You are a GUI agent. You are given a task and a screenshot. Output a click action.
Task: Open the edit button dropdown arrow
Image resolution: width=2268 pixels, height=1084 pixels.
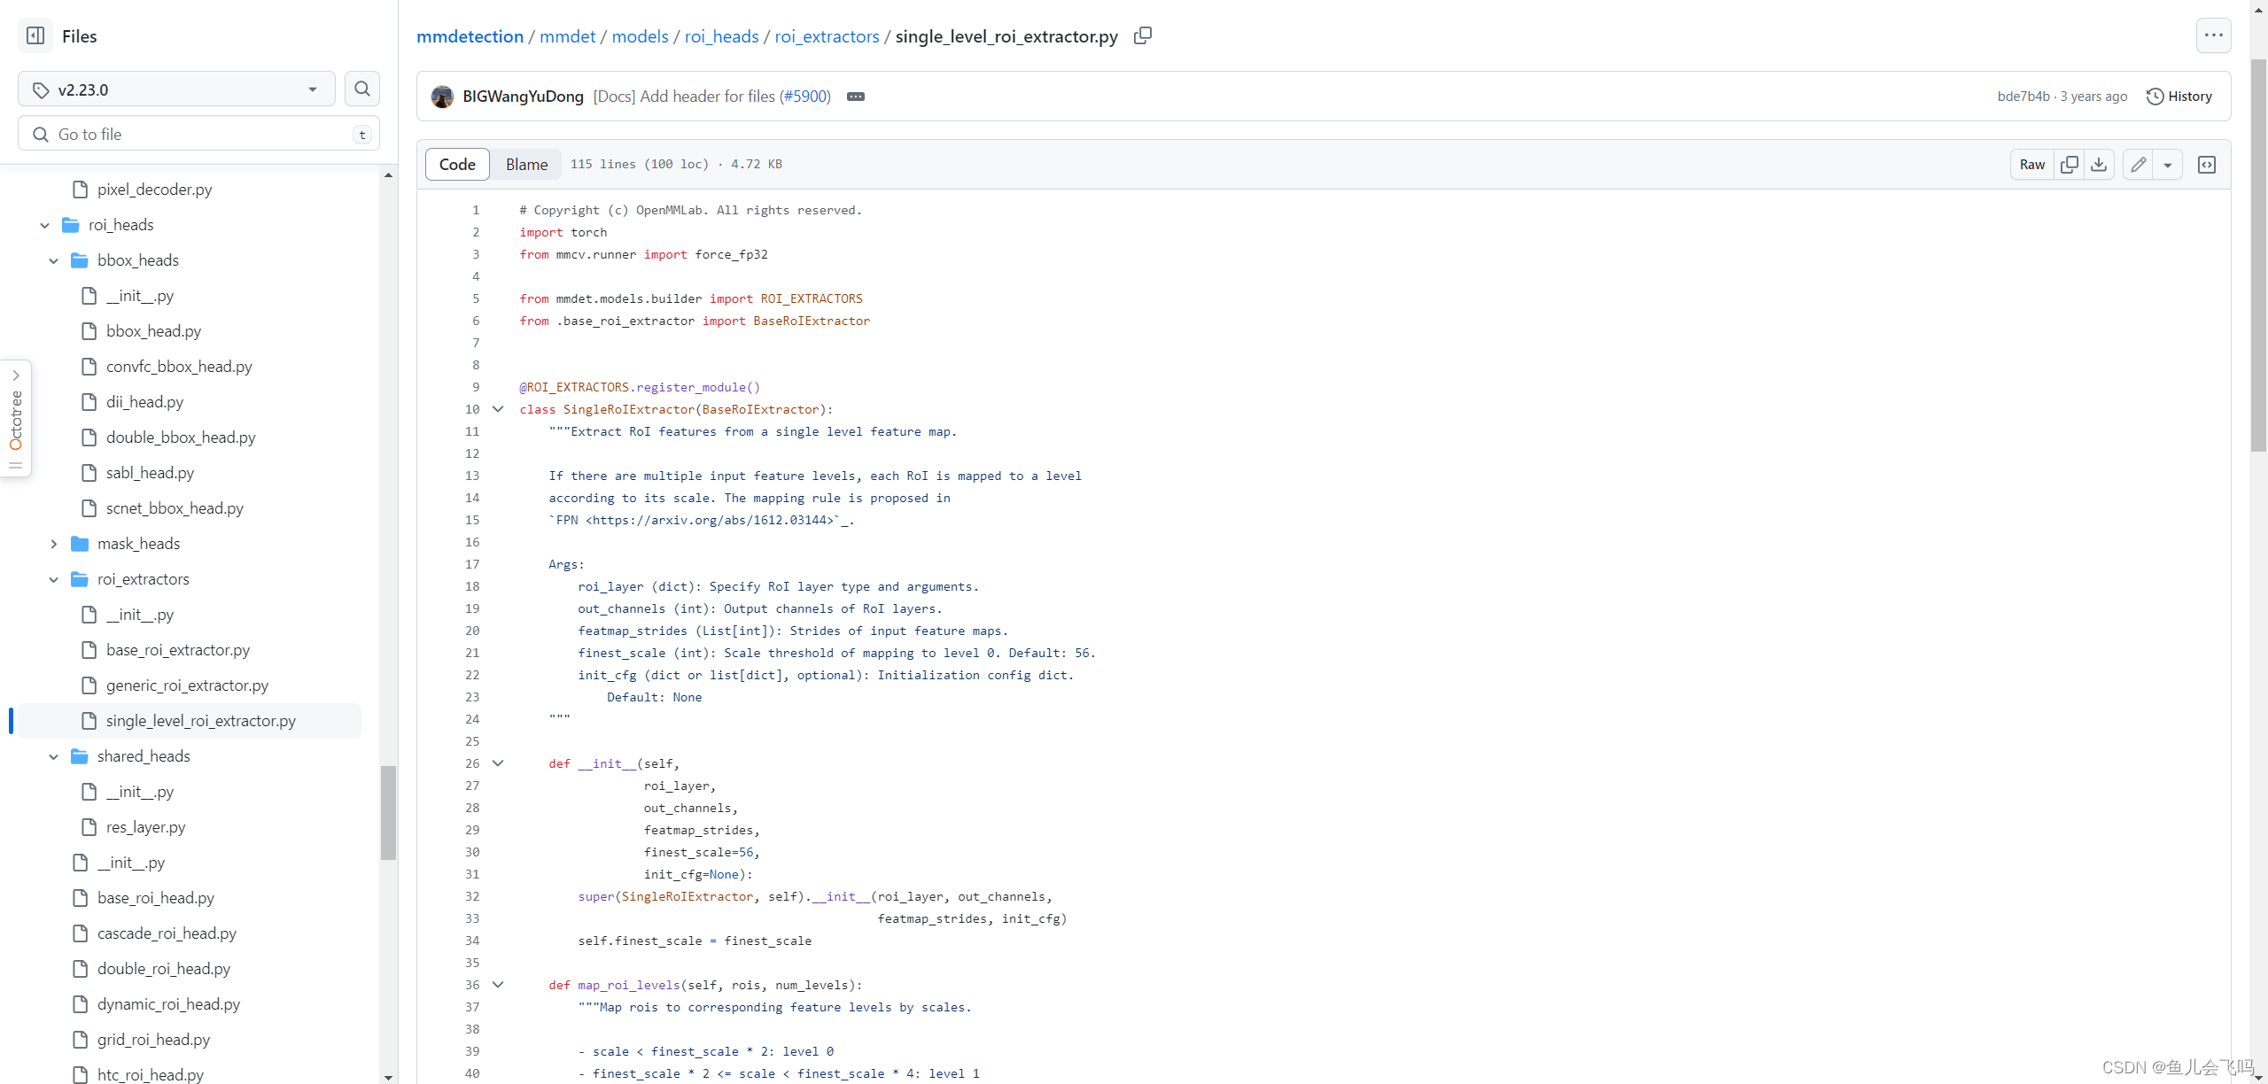[x=2168, y=165]
